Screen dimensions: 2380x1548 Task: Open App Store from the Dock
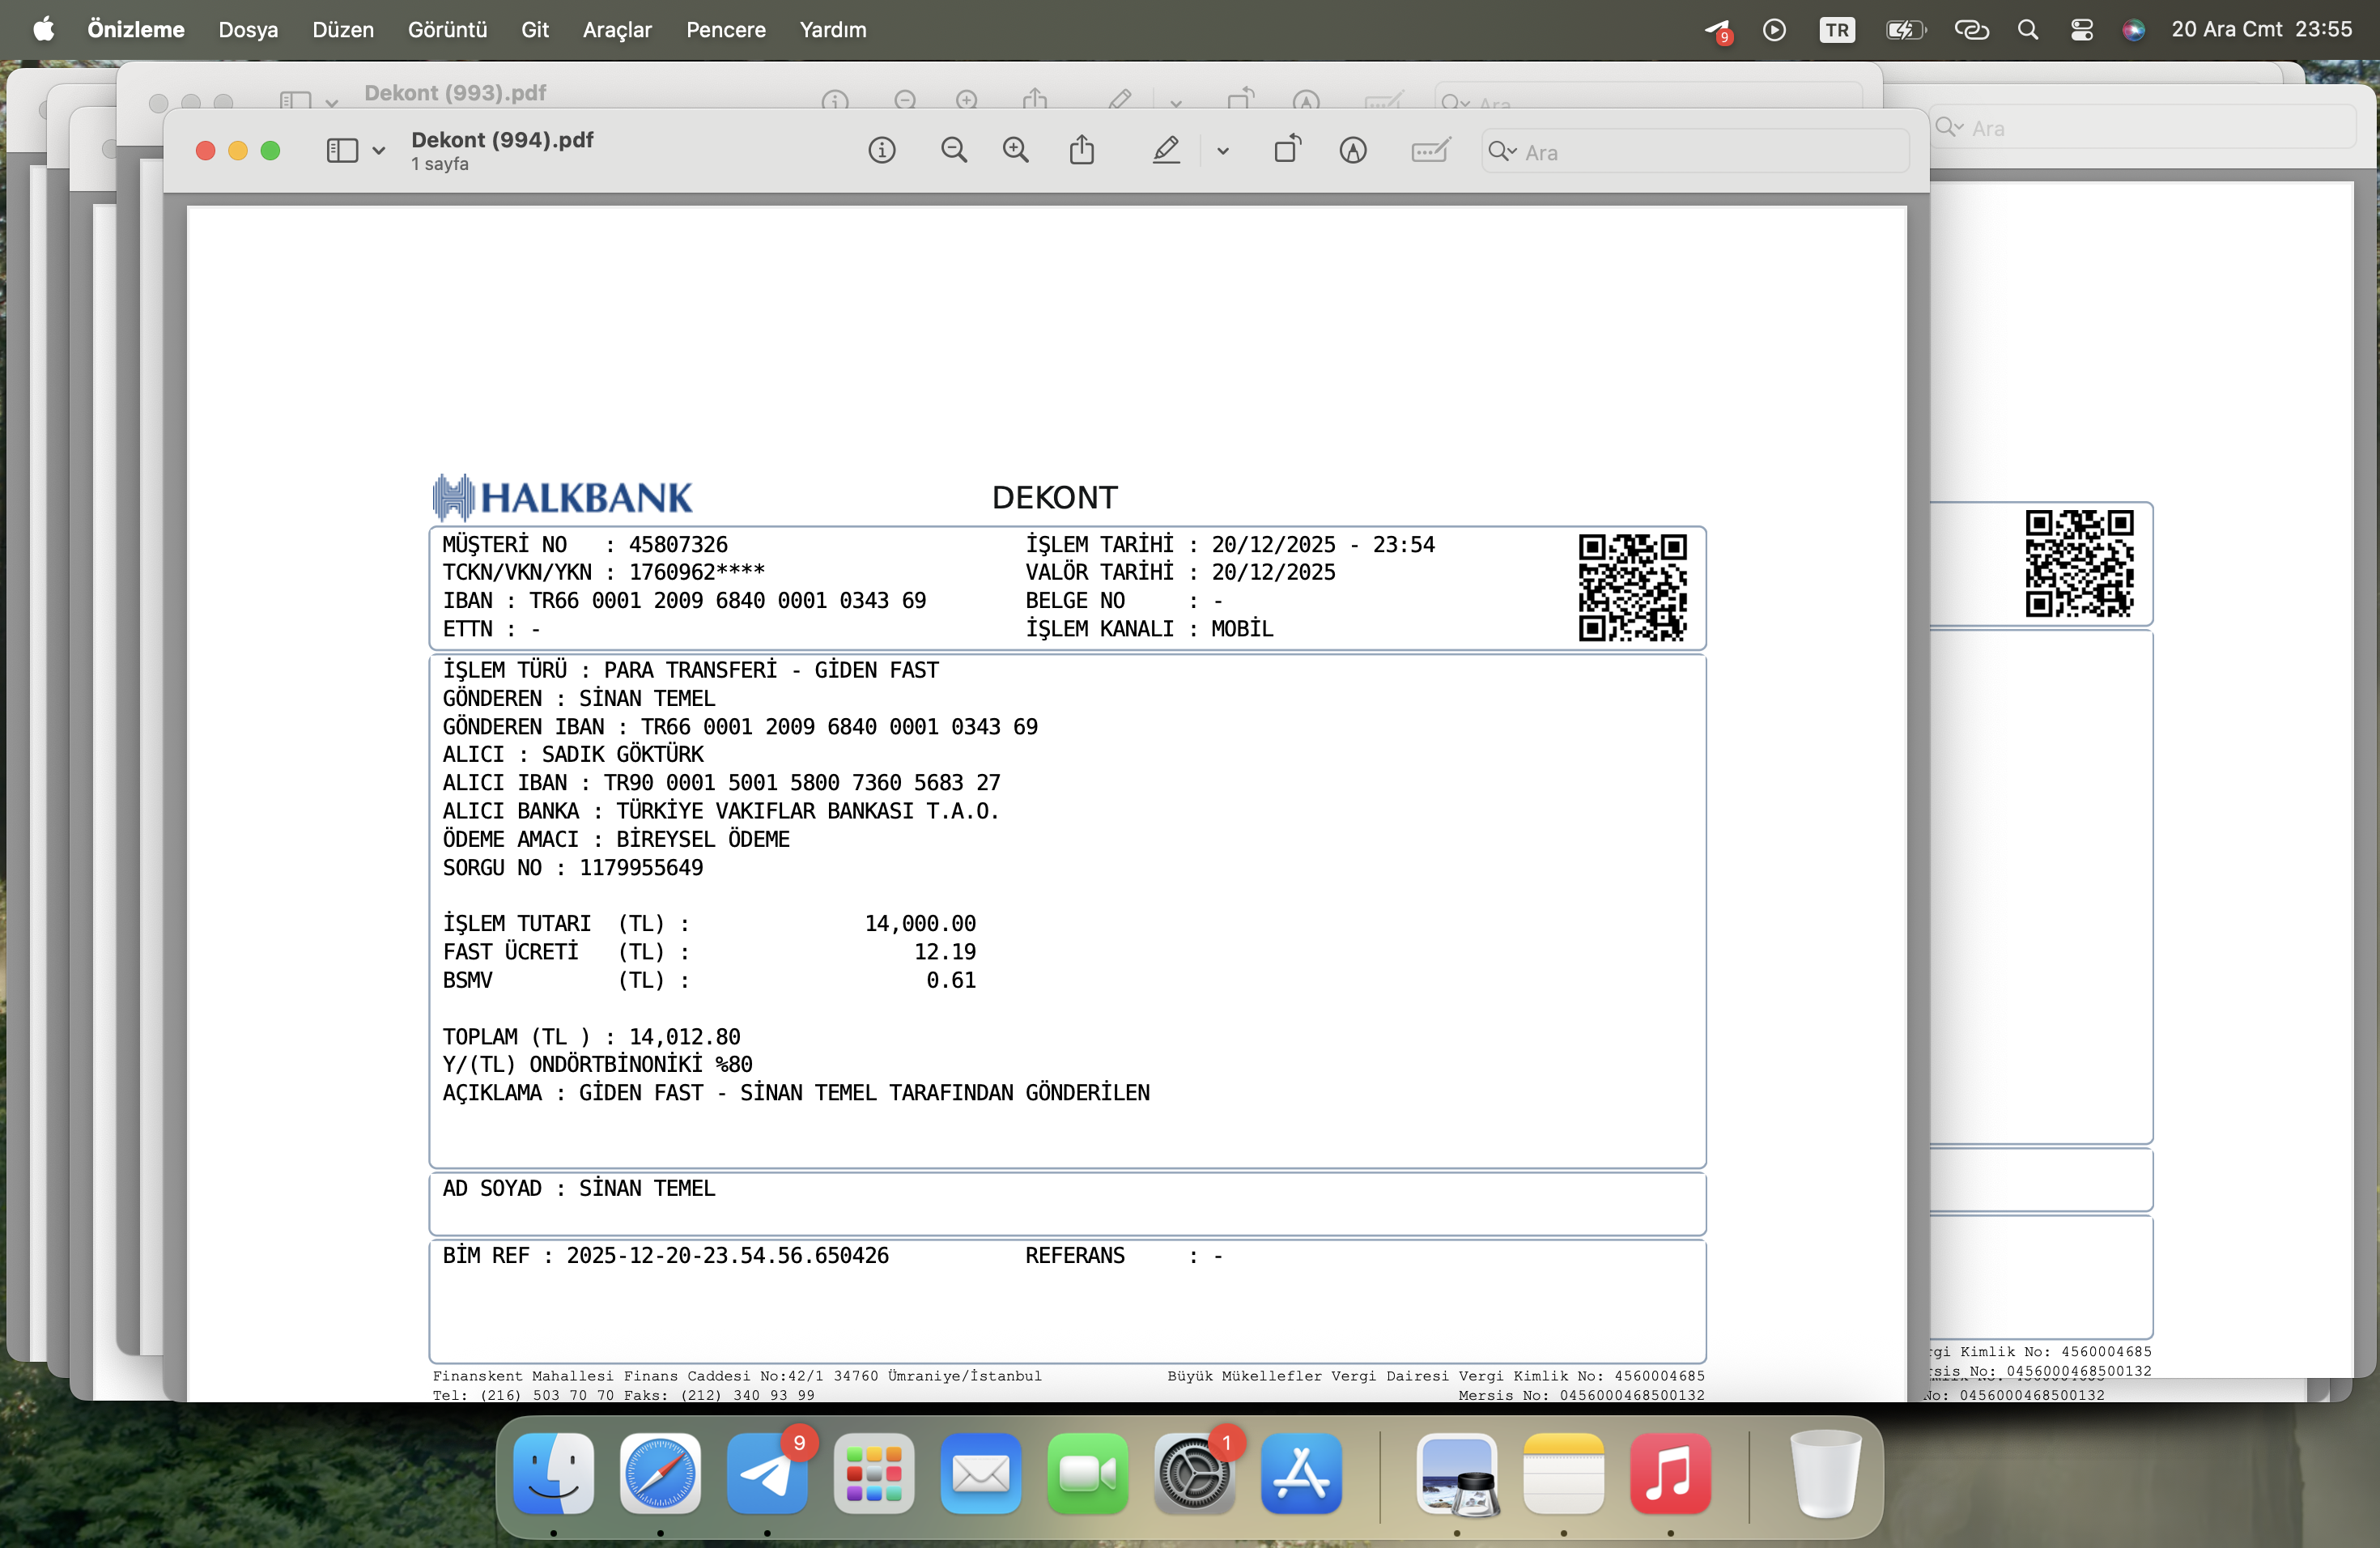coord(1301,1473)
